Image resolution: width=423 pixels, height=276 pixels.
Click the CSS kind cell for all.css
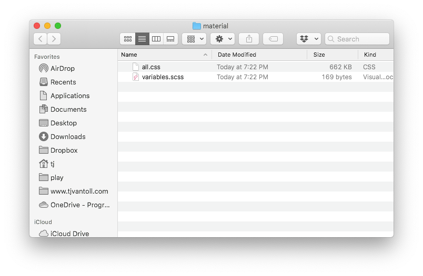369,67
